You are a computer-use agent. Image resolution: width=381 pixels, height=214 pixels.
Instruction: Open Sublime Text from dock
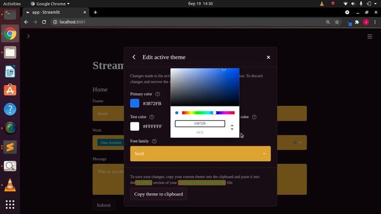tap(10, 147)
